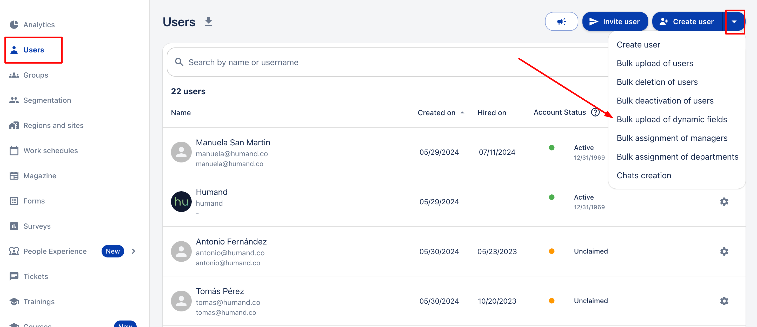Click Account Status help question icon

(x=595, y=112)
